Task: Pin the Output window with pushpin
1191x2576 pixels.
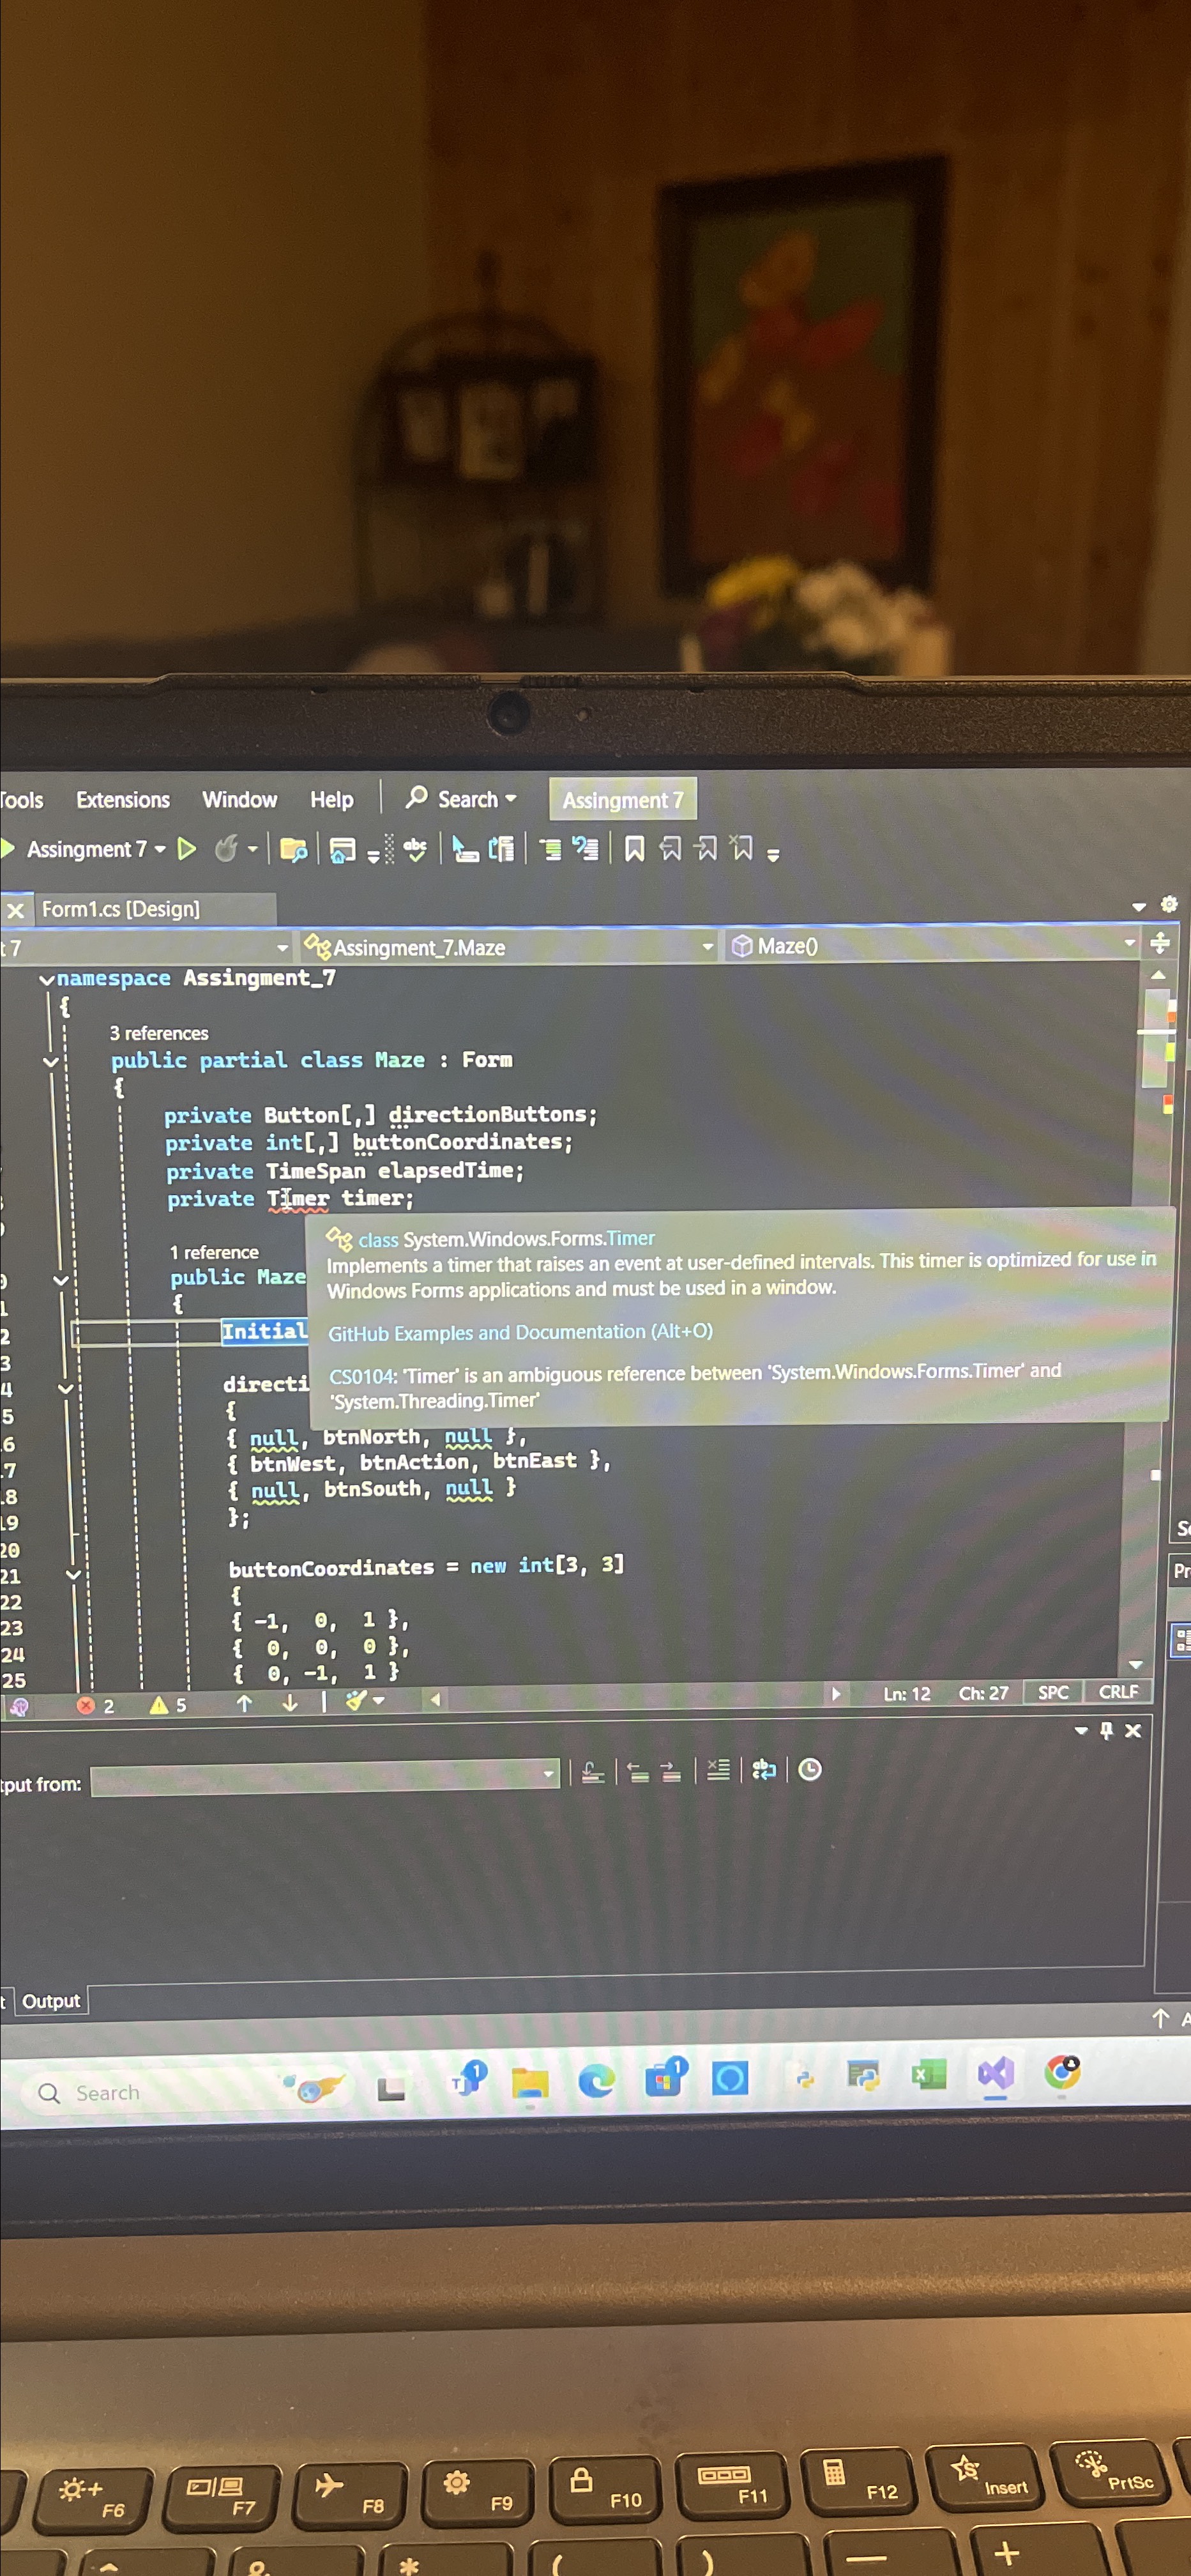Action: 1107,1730
